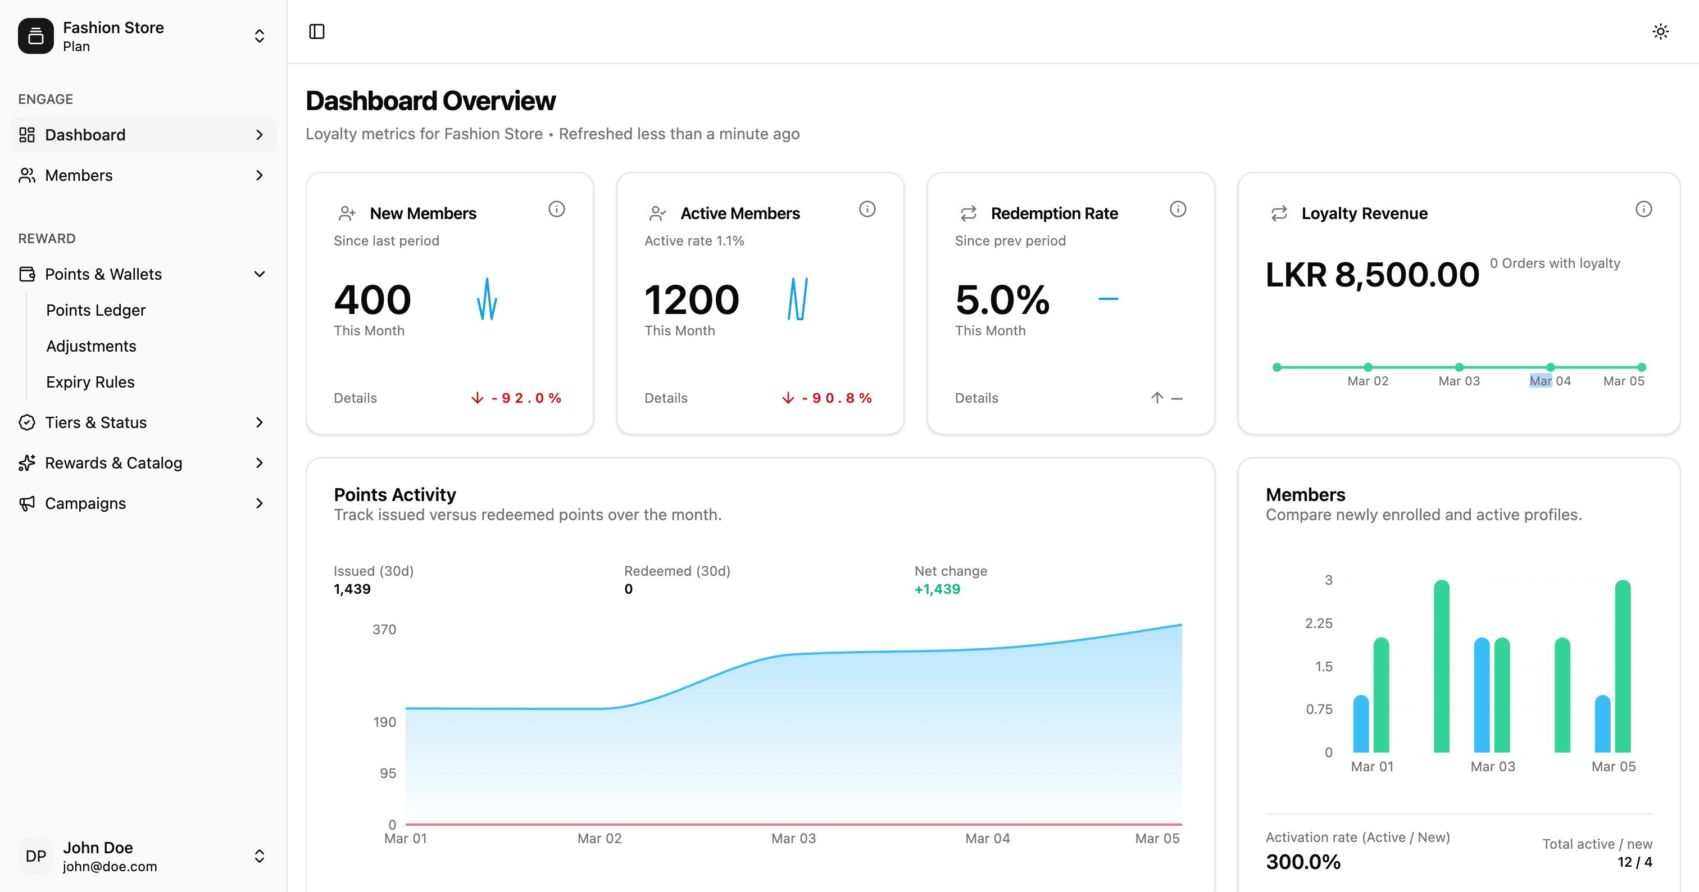Click the Members people icon in sidebar
Screen dimensions: 1699x892
point(27,175)
